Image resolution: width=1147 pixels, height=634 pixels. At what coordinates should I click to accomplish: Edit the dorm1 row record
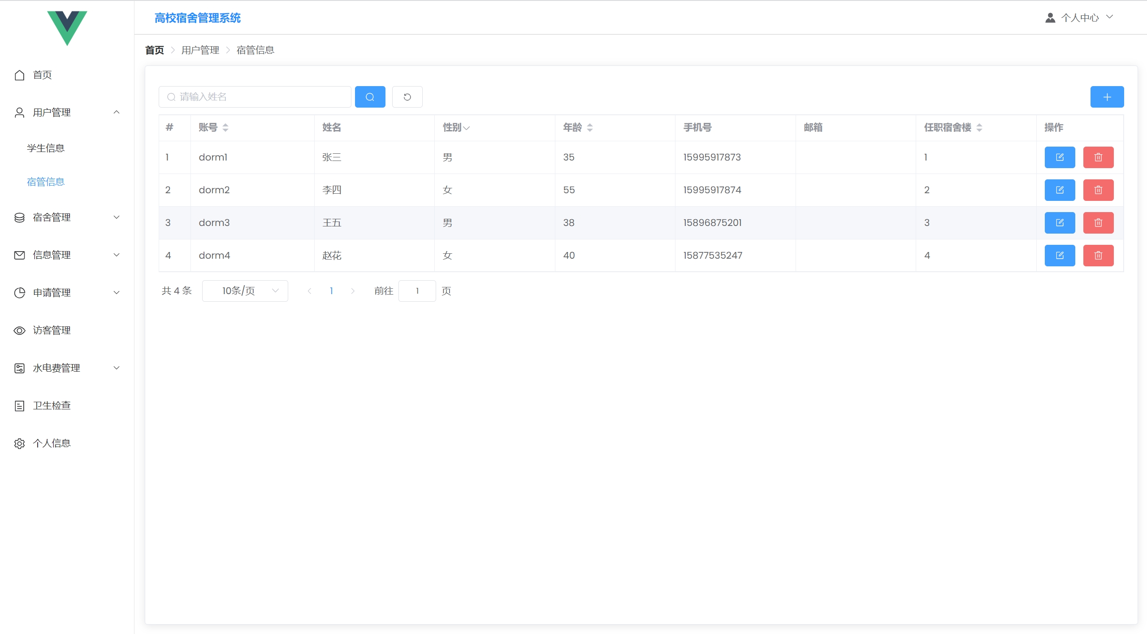coord(1059,157)
